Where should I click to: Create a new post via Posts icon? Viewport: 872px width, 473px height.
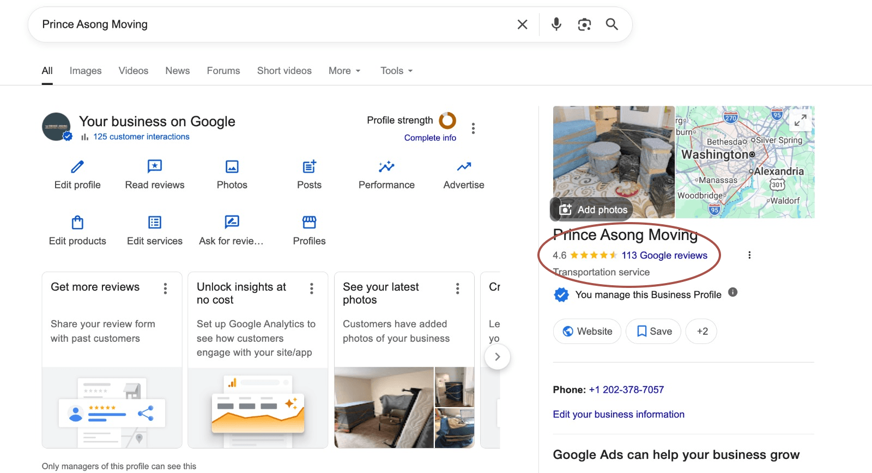310,167
